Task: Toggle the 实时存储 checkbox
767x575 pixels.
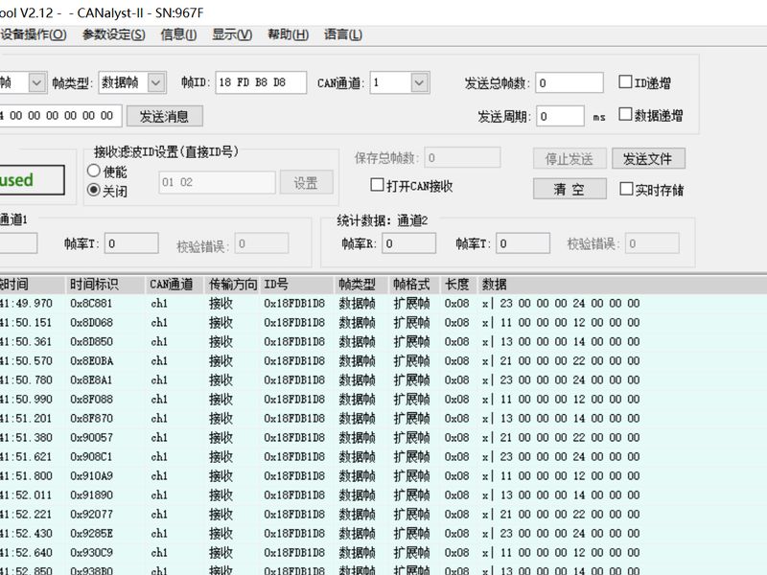Action: point(626,189)
